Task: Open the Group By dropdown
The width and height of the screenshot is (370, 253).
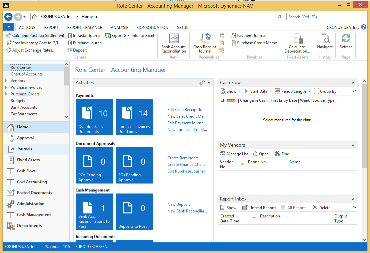Action: tap(328, 91)
